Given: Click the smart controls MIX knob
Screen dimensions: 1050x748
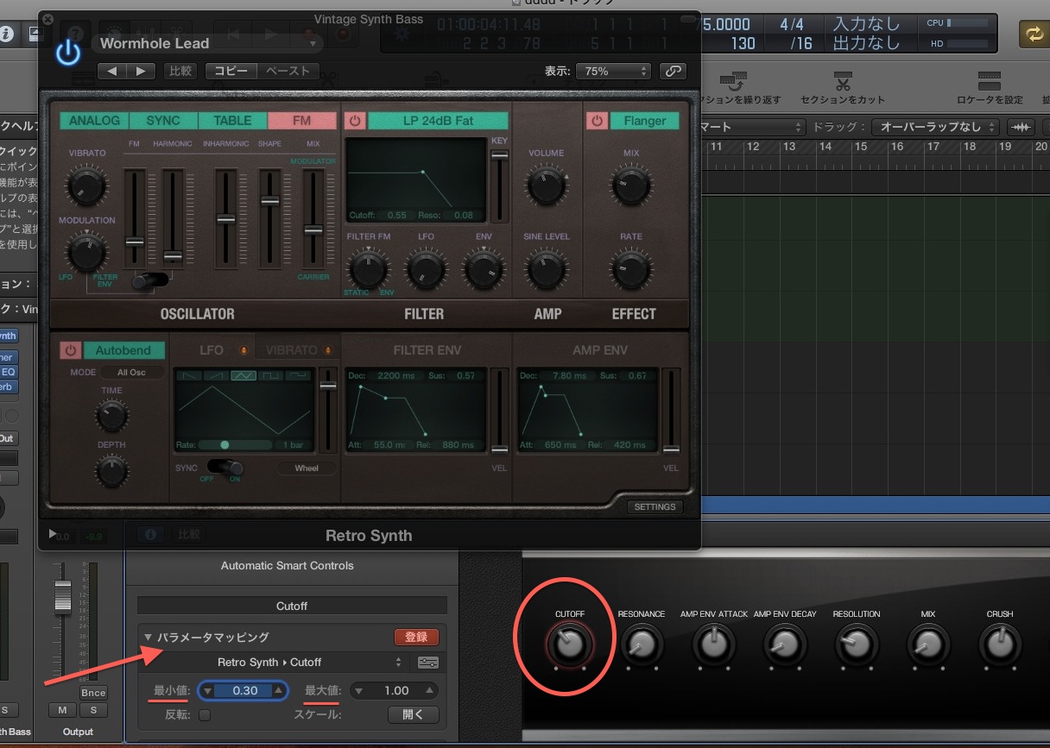Looking at the screenshot, I should 928,644.
